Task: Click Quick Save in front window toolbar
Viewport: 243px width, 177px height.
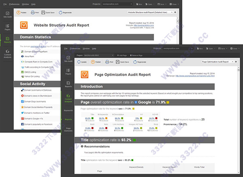Action: coord(122,62)
